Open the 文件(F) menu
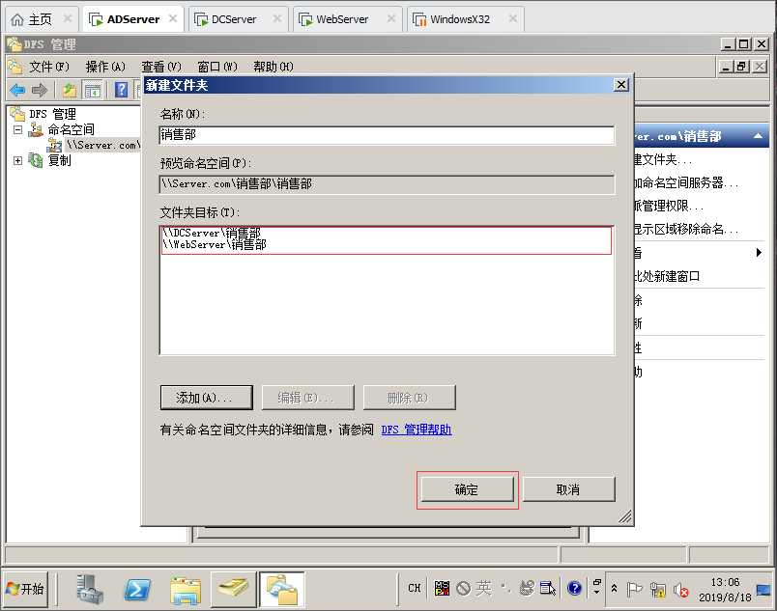The image size is (777, 611). (48, 67)
